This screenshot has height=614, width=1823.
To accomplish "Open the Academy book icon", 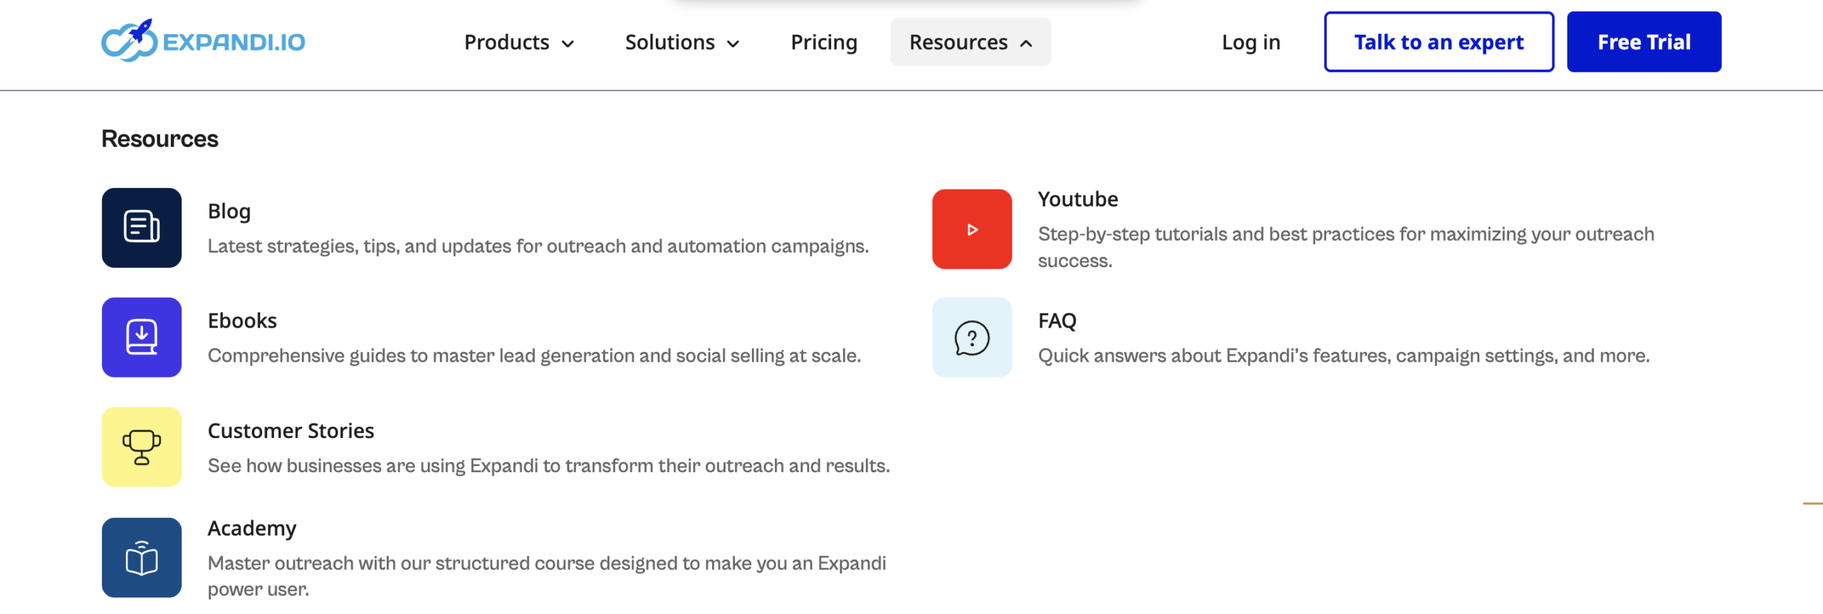I will coord(142,558).
